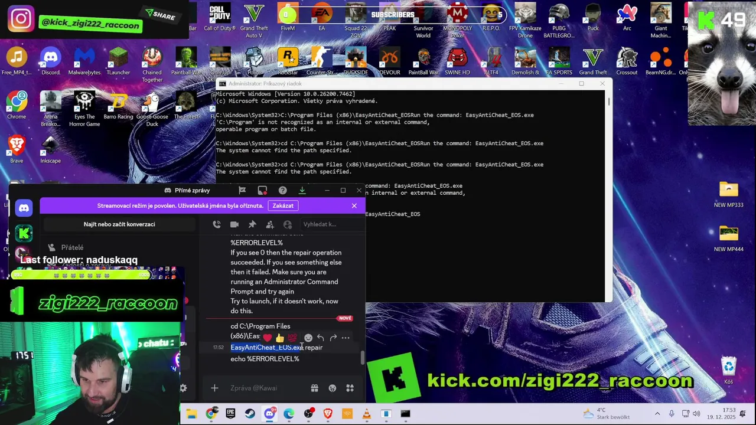Forward the EasyAntiCheat message
Screen dimensions: 756x425
click(333, 338)
